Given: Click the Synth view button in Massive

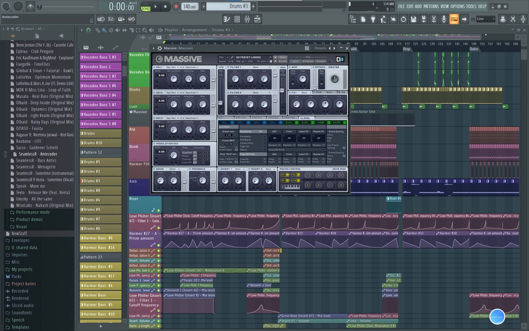Looking at the screenshot, I should point(295,61).
